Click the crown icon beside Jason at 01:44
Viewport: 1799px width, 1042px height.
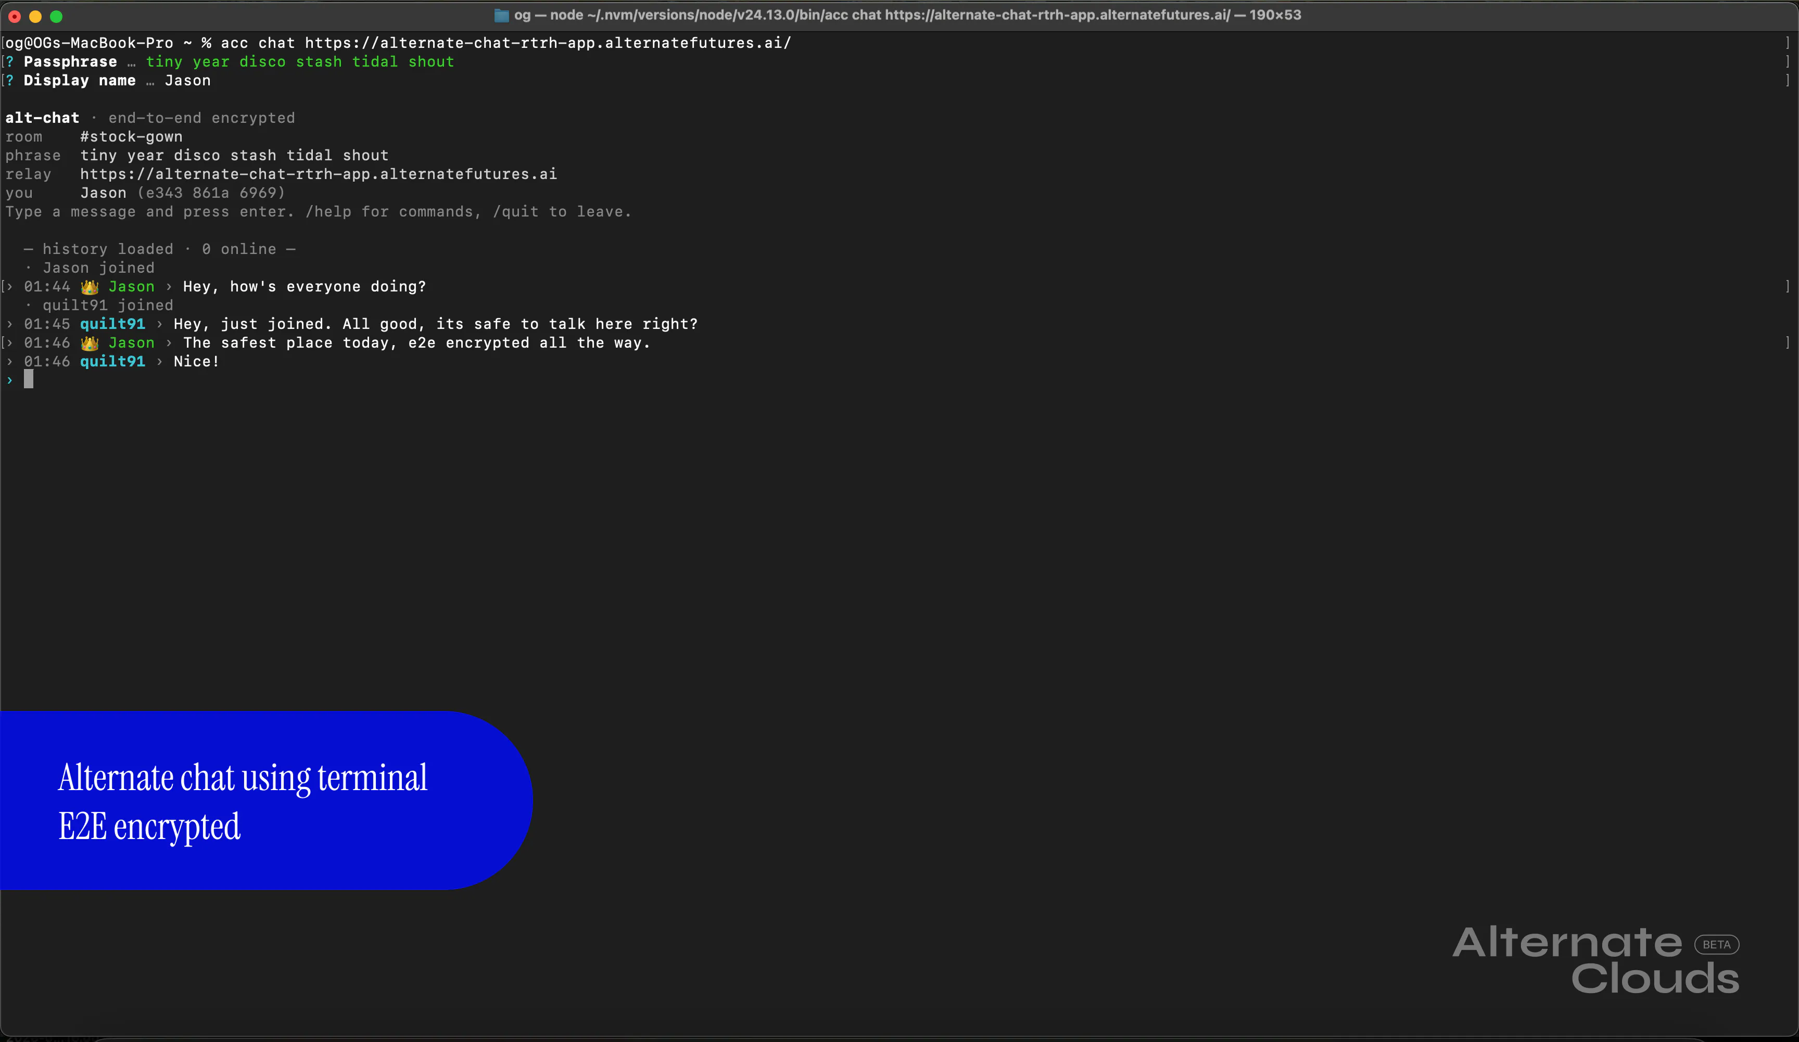pyautogui.click(x=89, y=287)
